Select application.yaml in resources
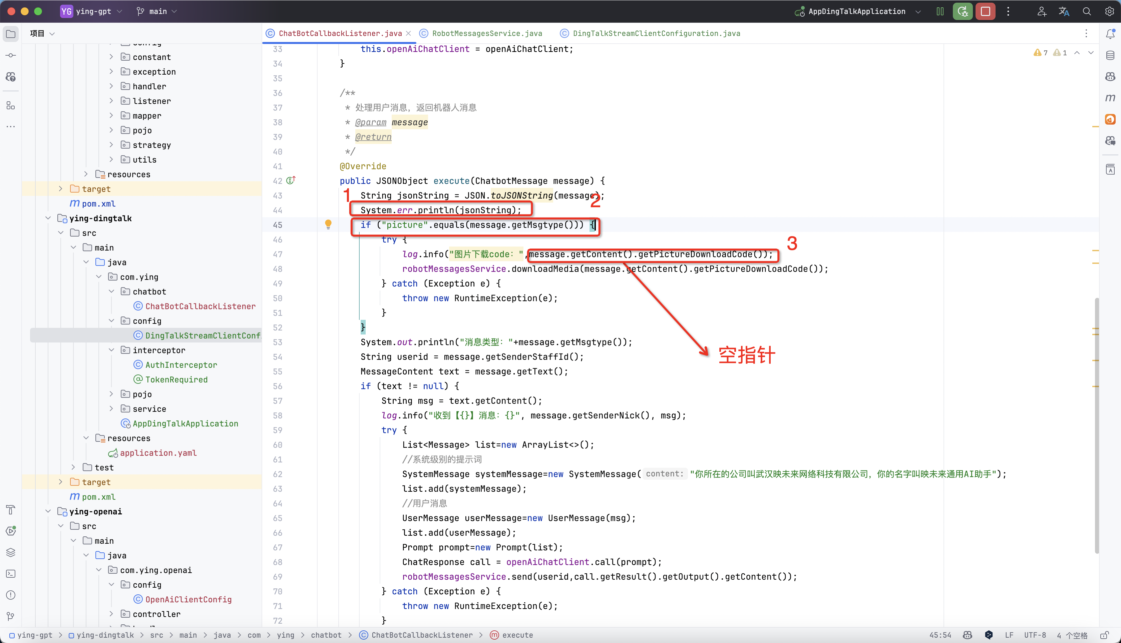The image size is (1121, 643). pos(152,453)
